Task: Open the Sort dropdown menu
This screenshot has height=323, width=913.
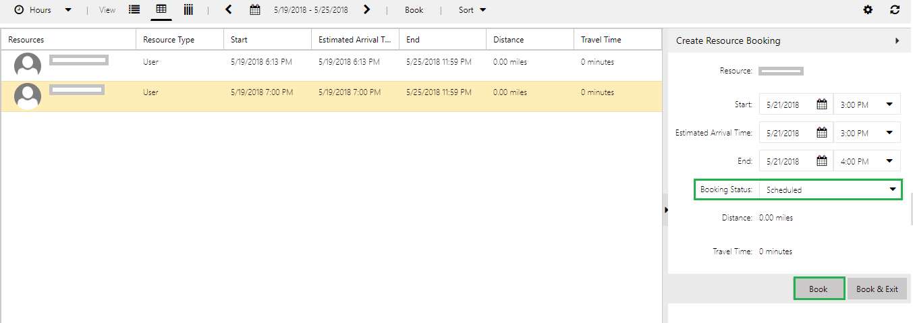Action: 472,10
